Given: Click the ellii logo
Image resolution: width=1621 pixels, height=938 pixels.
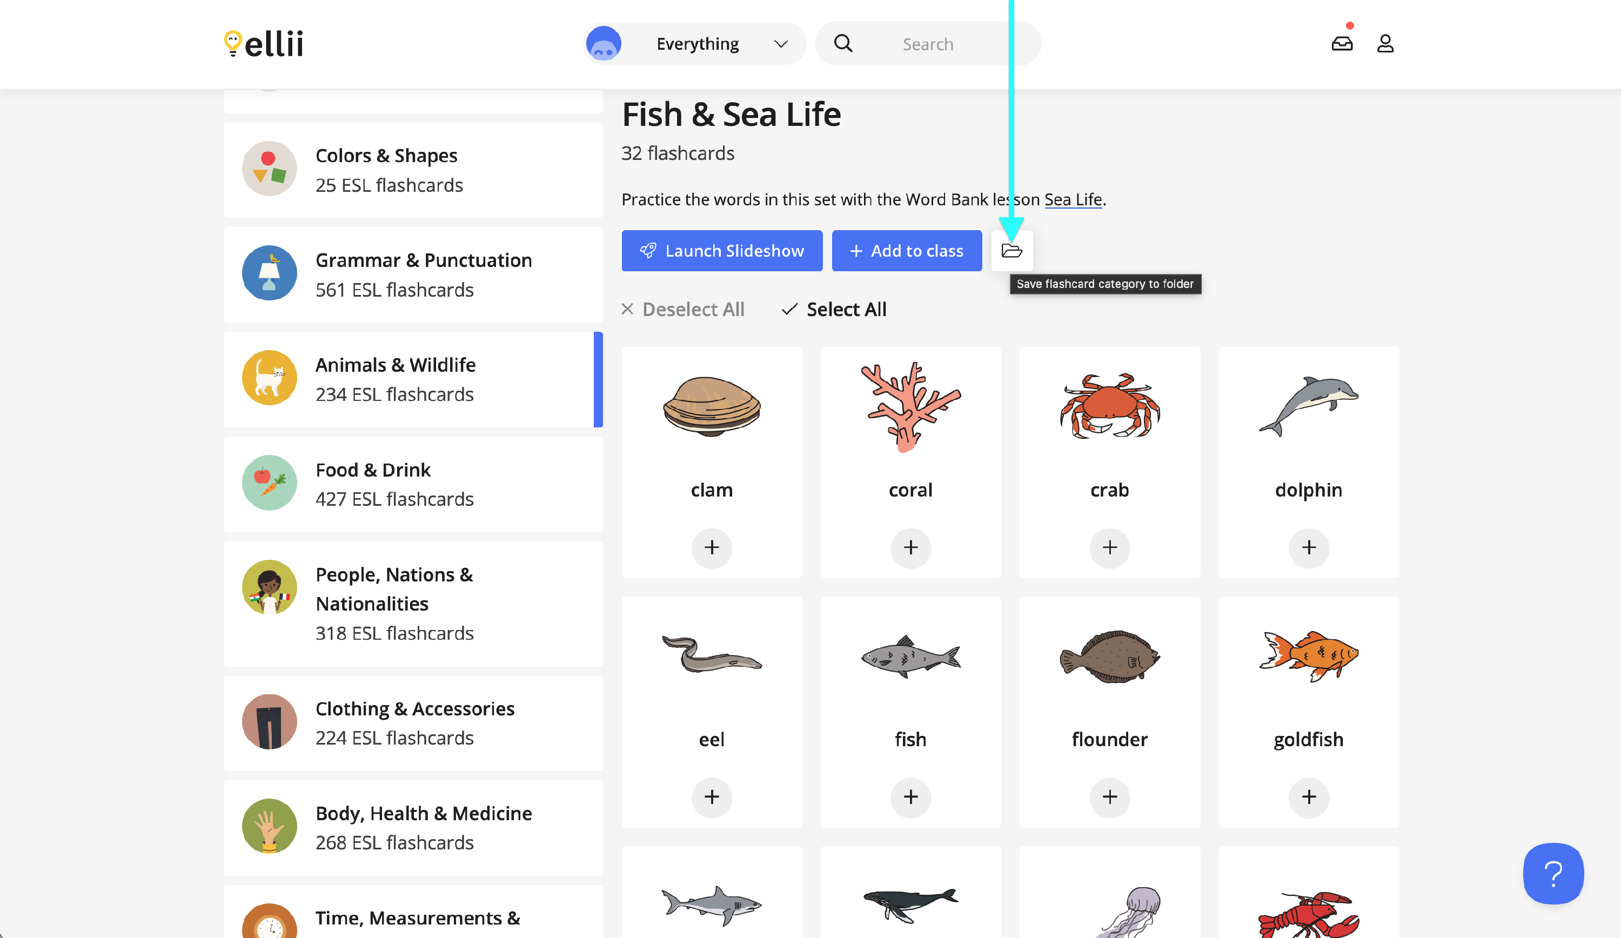Looking at the screenshot, I should point(264,44).
